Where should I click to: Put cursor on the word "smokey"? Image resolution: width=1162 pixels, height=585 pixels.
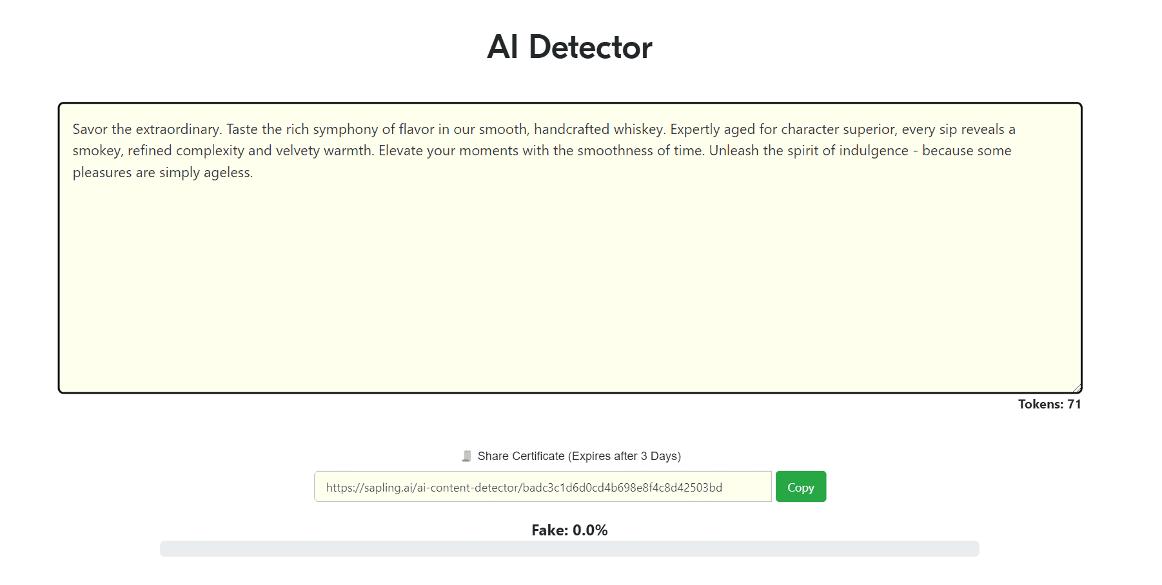pyautogui.click(x=97, y=151)
